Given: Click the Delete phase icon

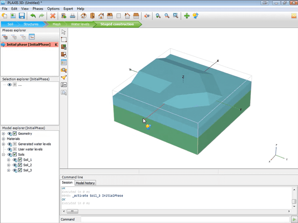Looking at the screenshot, I should point(23,37).
